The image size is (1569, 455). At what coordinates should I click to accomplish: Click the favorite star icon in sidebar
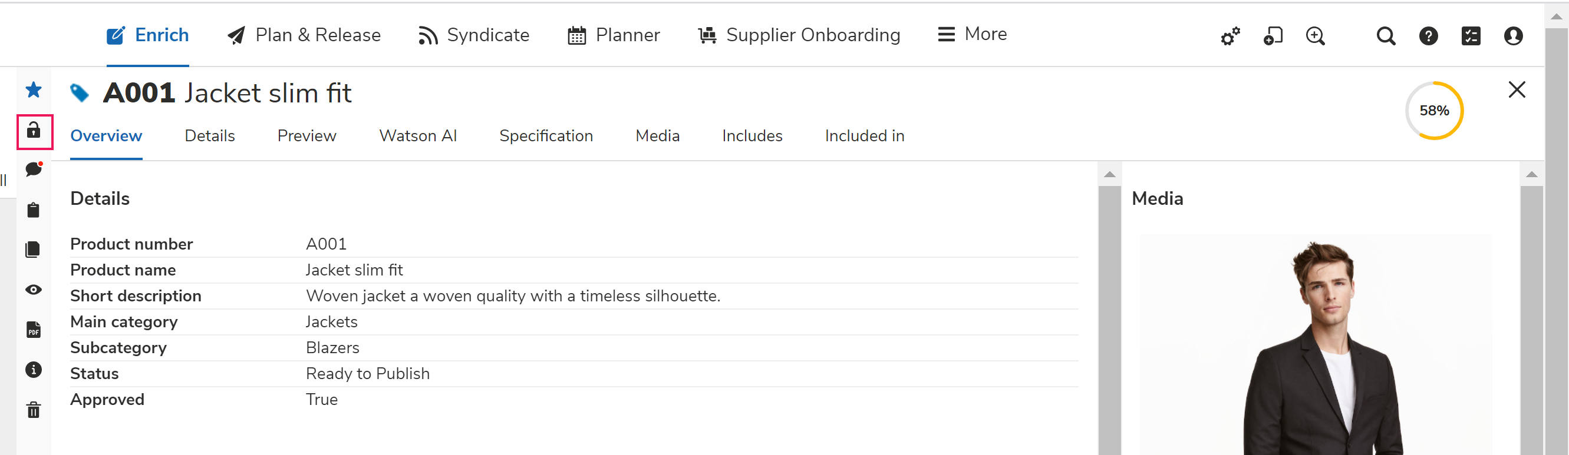[x=34, y=90]
